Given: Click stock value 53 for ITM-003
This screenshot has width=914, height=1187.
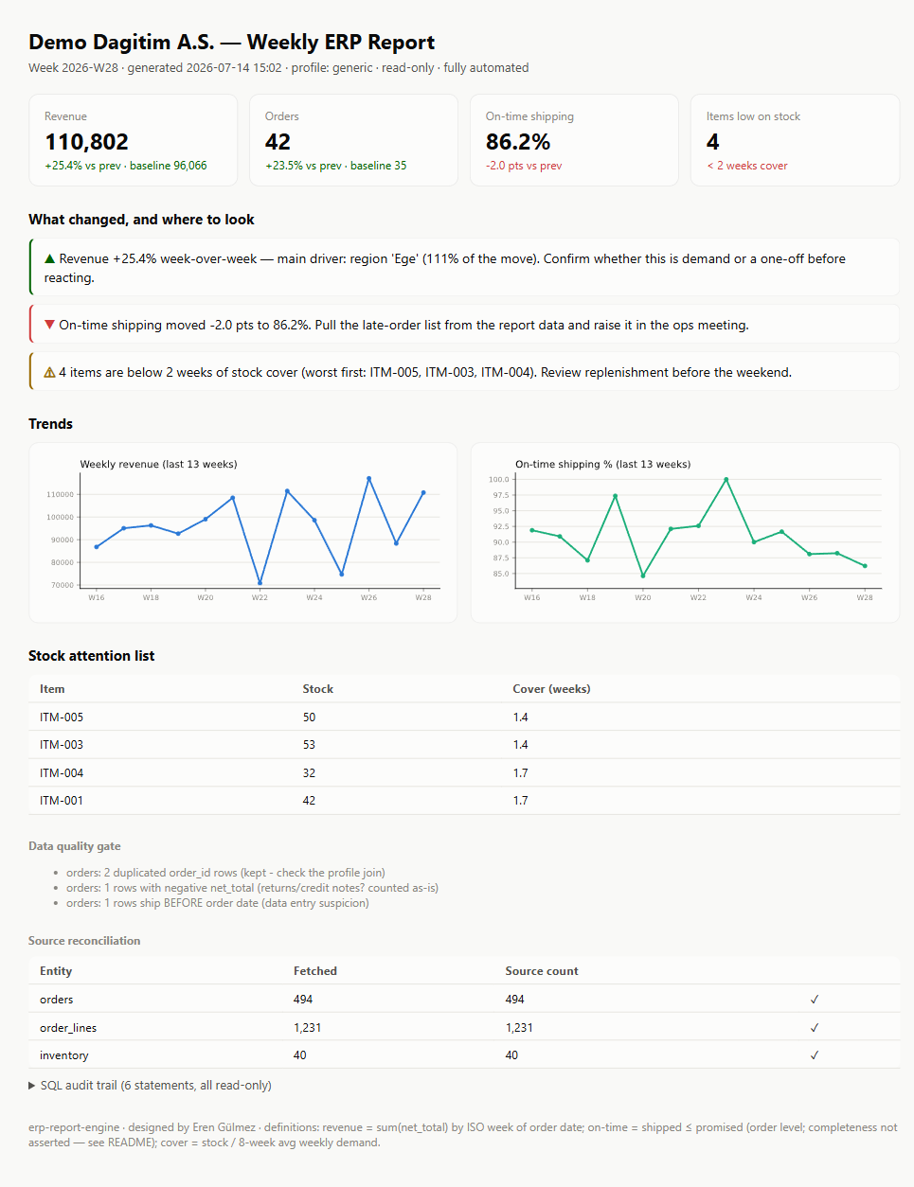Looking at the screenshot, I should [309, 745].
